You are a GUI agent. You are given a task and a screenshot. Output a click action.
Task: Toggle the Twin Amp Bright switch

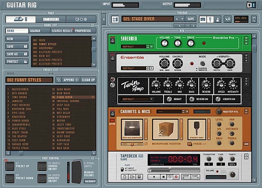169,99
